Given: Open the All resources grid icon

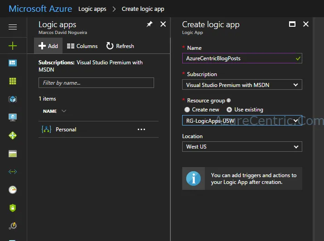Looking at the screenshot, I should tap(13, 81).
